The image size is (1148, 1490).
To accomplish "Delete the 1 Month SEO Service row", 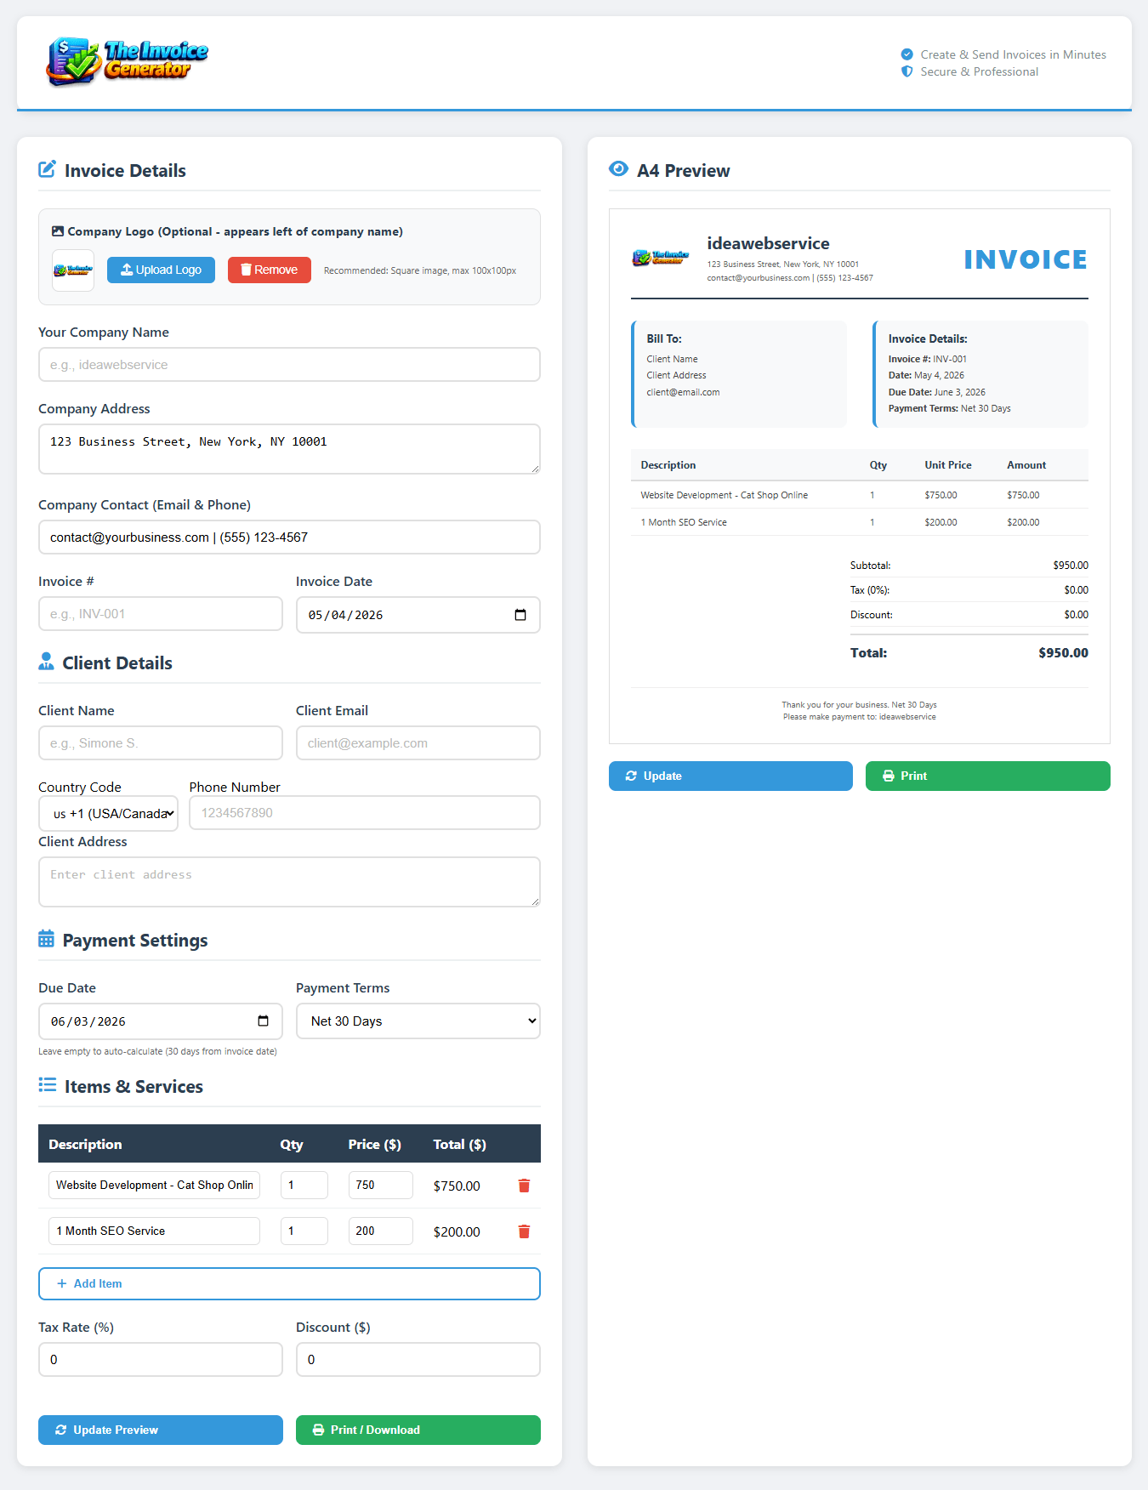I will [524, 1231].
